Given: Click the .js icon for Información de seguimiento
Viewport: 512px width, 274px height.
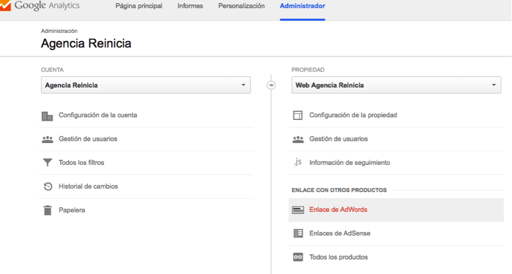Looking at the screenshot, I should pos(298,162).
